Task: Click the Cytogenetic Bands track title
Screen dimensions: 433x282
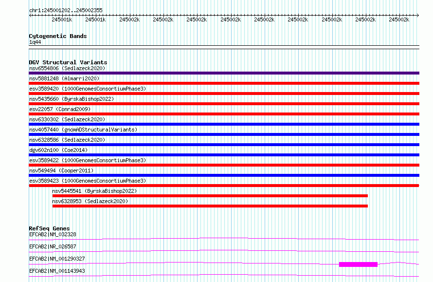Action: point(58,36)
